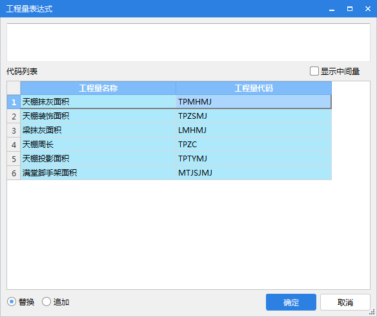Click into the expression text box
This screenshot has height=317, width=377.
188,43
